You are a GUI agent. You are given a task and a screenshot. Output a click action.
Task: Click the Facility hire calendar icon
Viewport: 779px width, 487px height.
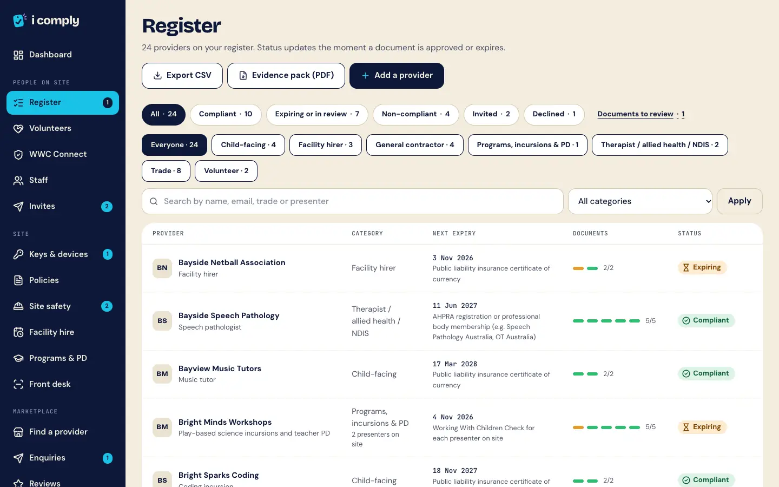click(x=18, y=332)
